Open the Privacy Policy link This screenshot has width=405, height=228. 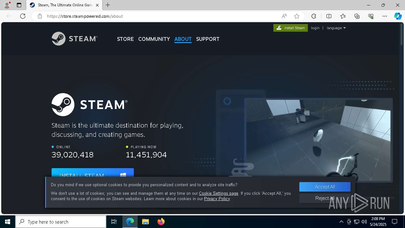(217, 199)
